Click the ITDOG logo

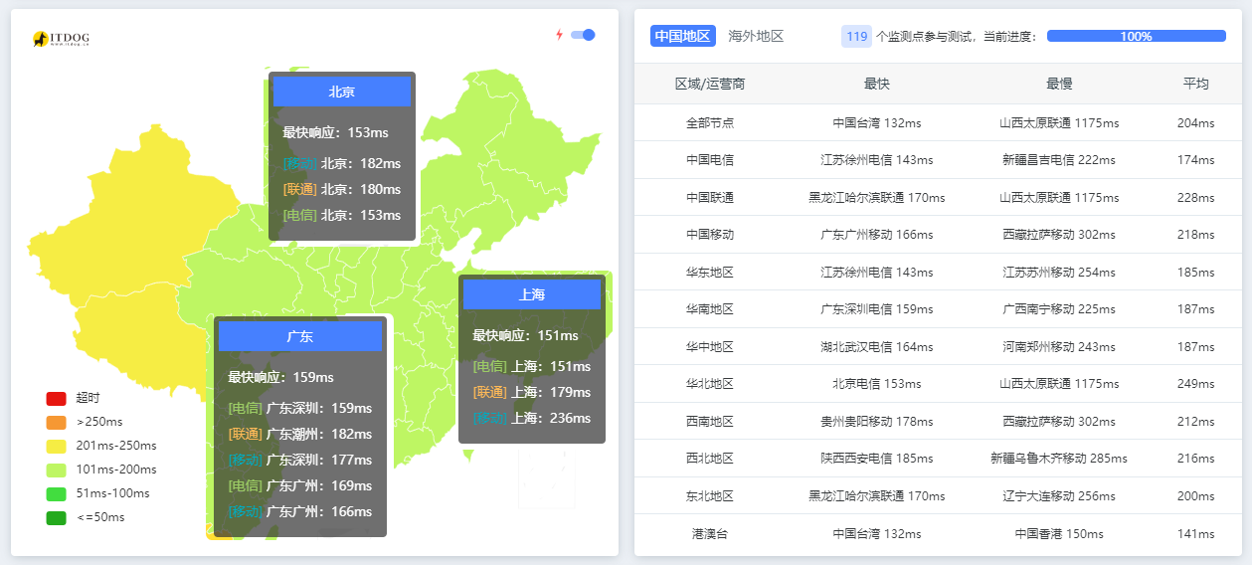click(x=61, y=39)
